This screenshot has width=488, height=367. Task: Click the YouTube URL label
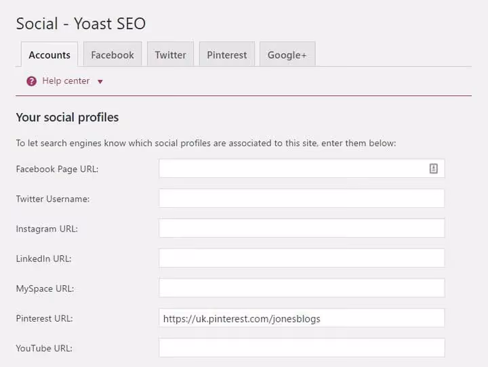(x=44, y=348)
